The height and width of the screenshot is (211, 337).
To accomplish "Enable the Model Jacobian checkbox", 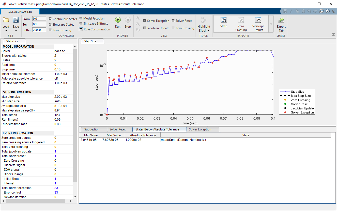I will [x=81, y=18].
